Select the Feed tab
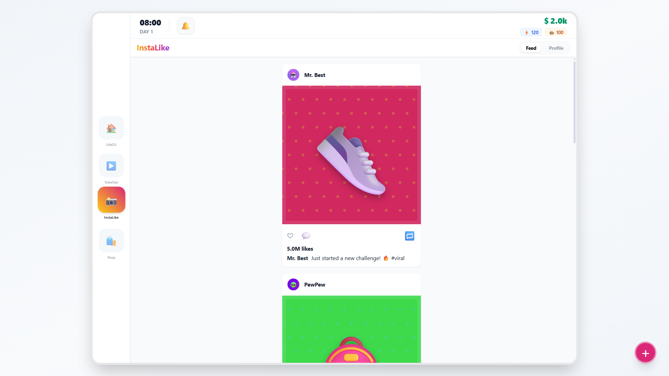 tap(531, 48)
